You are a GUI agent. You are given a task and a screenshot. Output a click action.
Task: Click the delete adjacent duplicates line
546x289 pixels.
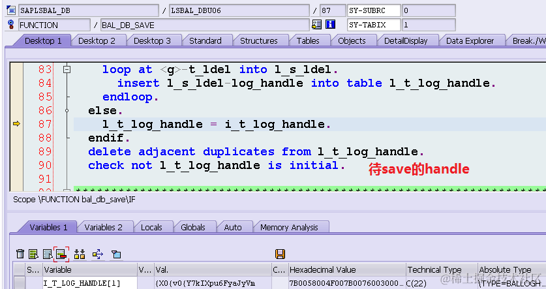tap(256, 152)
